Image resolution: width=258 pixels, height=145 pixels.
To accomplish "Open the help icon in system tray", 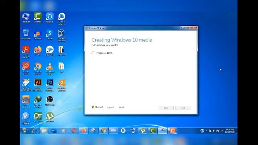I will click(x=202, y=130).
